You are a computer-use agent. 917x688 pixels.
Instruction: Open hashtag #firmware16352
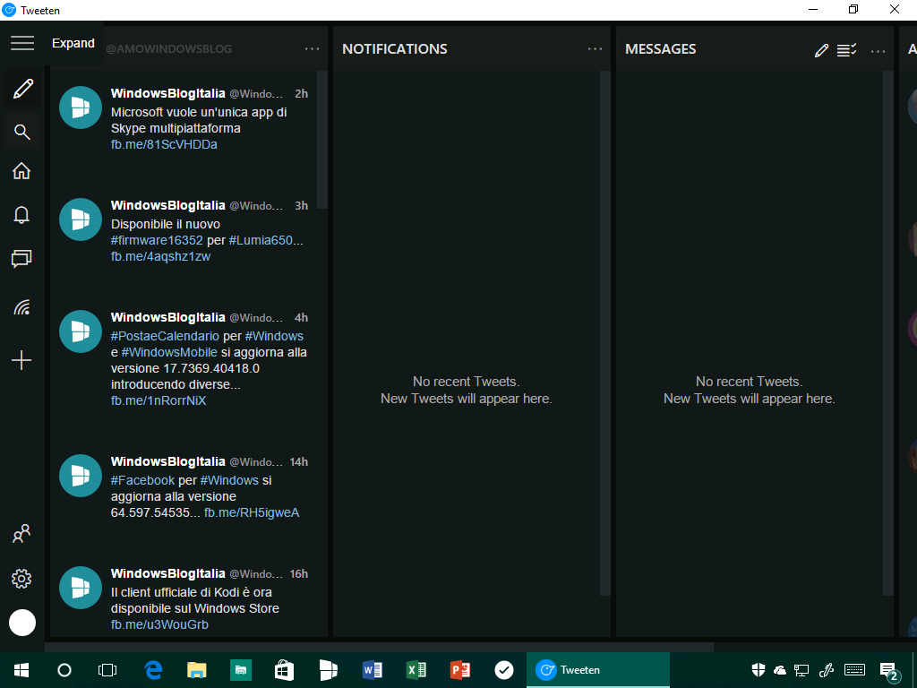click(x=157, y=240)
